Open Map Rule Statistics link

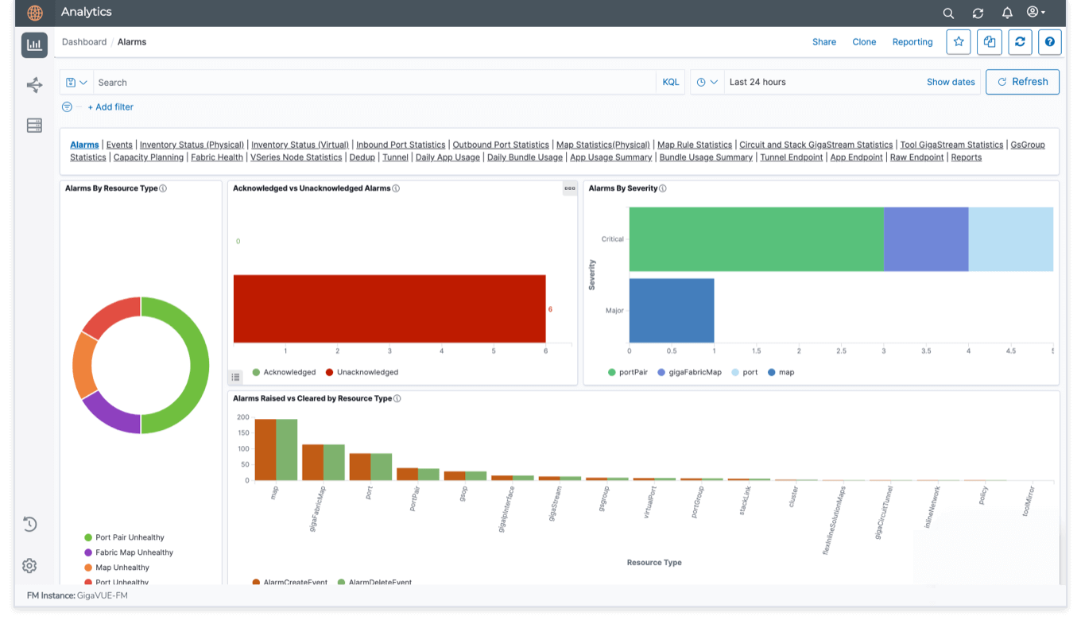click(695, 145)
